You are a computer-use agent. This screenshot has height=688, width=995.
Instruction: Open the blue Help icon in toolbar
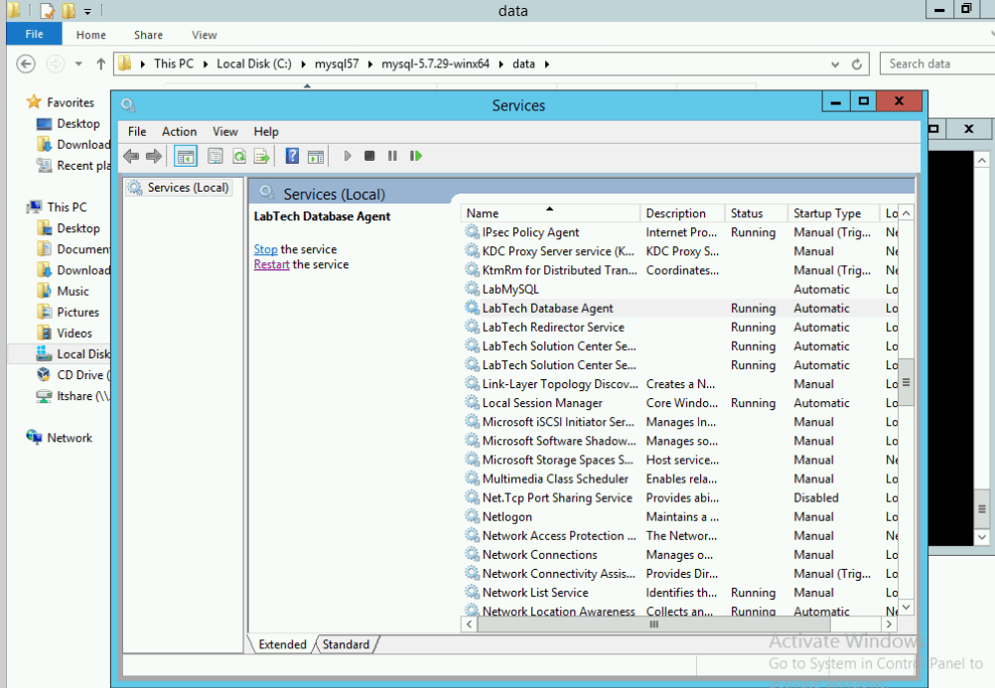coord(292,156)
